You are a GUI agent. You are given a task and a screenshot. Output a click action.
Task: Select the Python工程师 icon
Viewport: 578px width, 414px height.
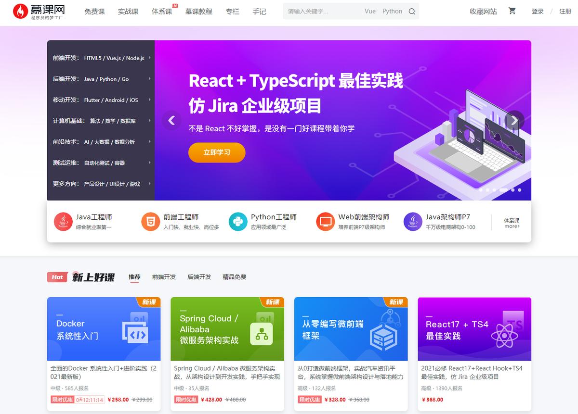pos(238,222)
